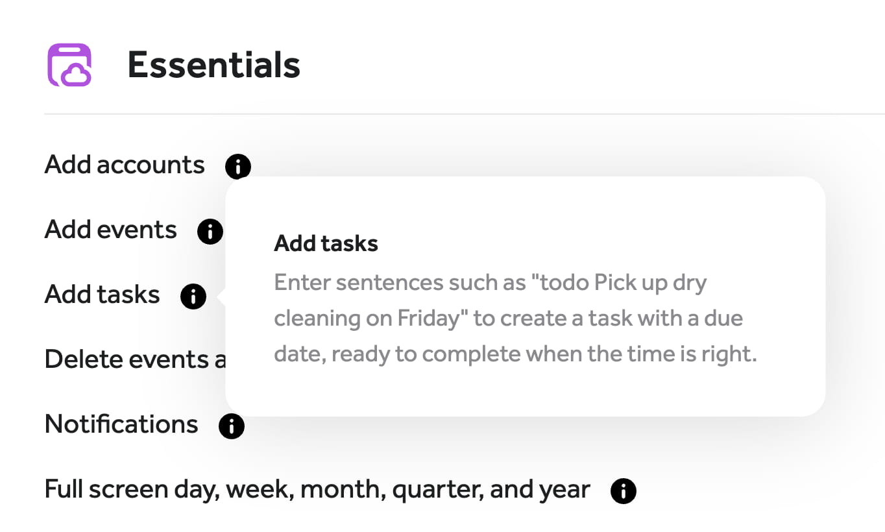The image size is (885, 532).
Task: Click the bold Add tasks tooltip title
Action: pos(326,244)
